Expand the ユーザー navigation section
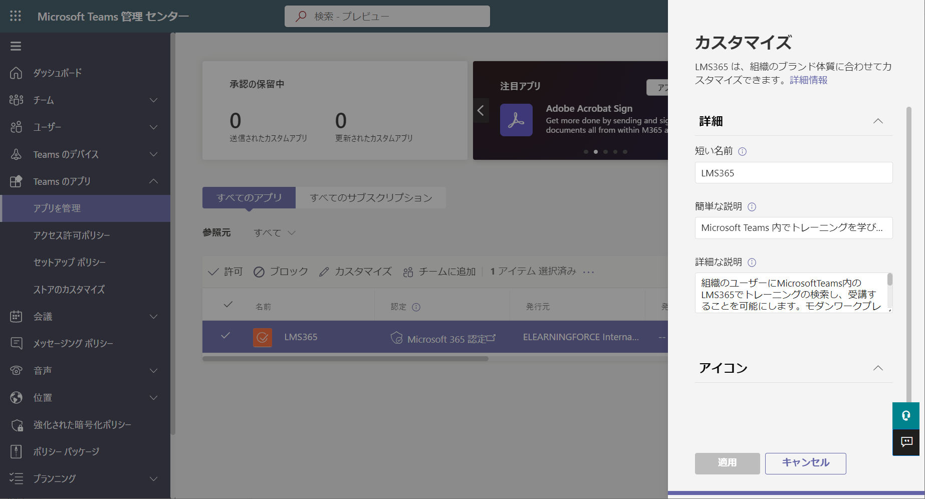Viewport: 925px width, 499px height. tap(154, 127)
